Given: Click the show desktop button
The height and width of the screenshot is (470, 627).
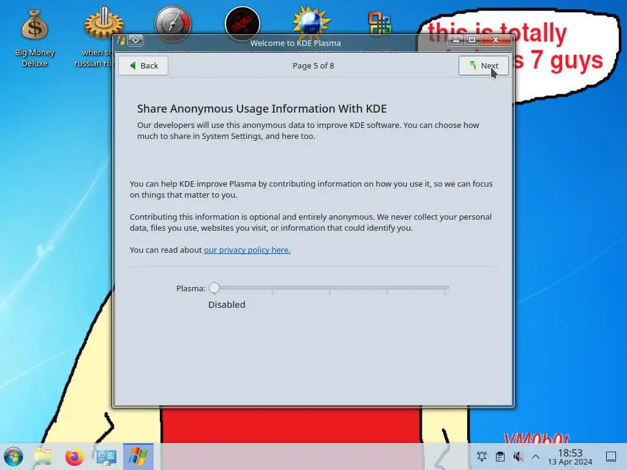Looking at the screenshot, I should [x=611, y=457].
